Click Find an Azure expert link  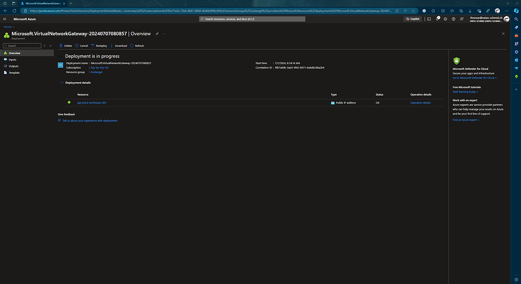466,120
